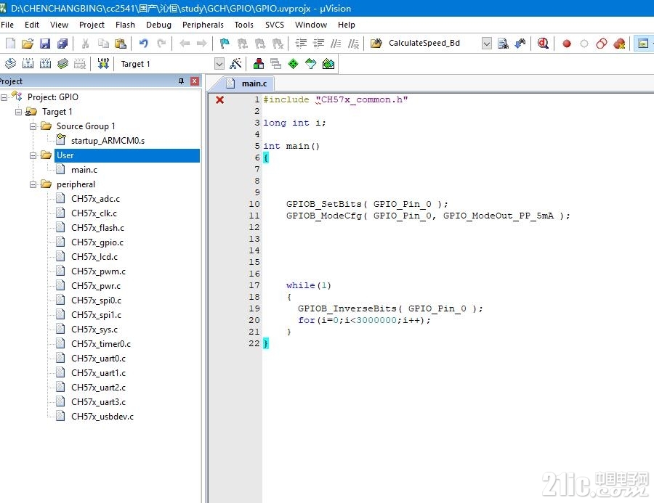Click the Open file toolbar icon
This screenshot has width=654, height=503.
click(28, 44)
